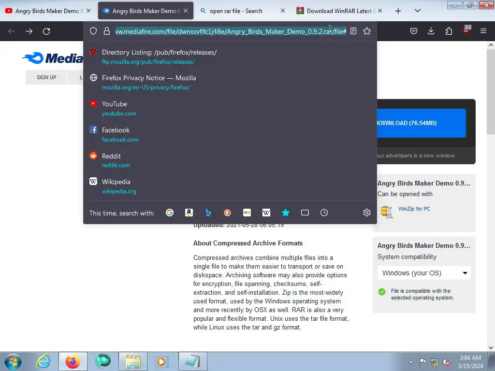The height and width of the screenshot is (371, 495).
Task: Open the Windows Start menu
Action: (x=13, y=361)
